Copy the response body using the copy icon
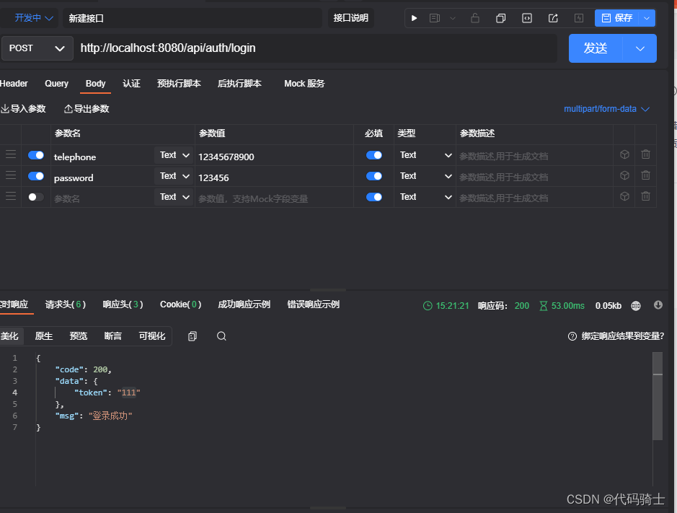The height and width of the screenshot is (513, 677). [191, 336]
